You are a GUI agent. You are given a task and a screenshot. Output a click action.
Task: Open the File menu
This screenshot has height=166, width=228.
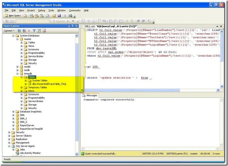[x=6, y=11]
